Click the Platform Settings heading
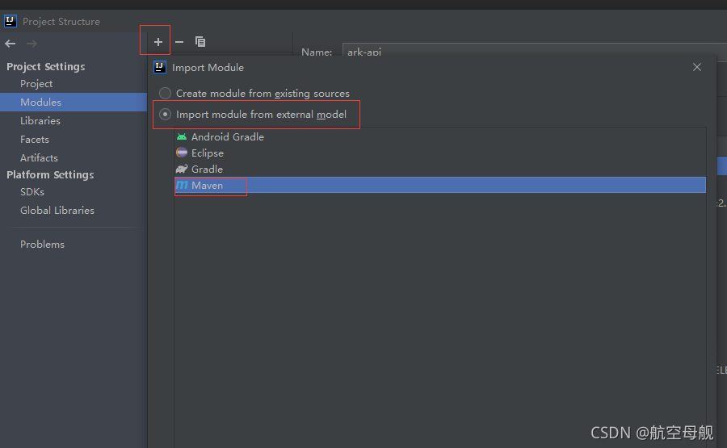727x448 pixels. pyautogui.click(x=50, y=174)
